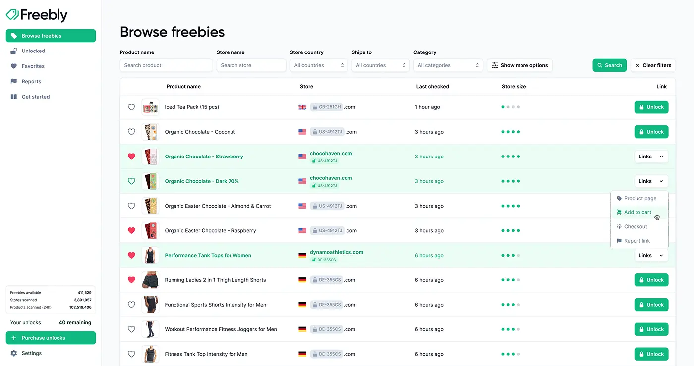Open Favorites via the heart icon
Viewport: 694px width, 366px height.
(14, 66)
